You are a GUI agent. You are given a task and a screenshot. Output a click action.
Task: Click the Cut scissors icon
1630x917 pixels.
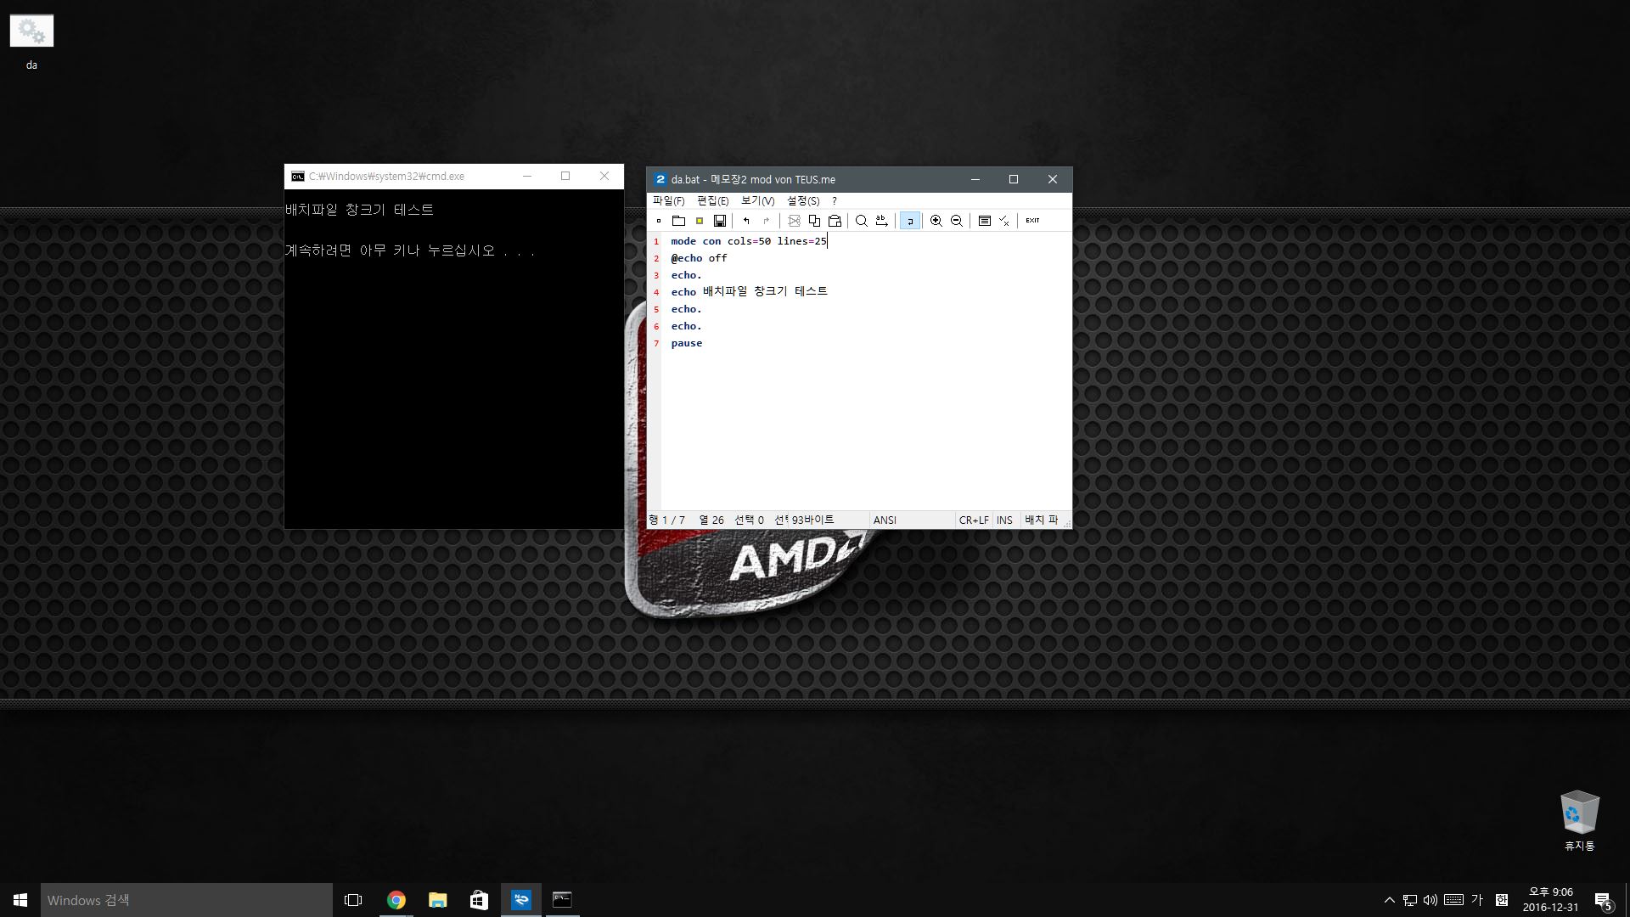pyautogui.click(x=794, y=221)
